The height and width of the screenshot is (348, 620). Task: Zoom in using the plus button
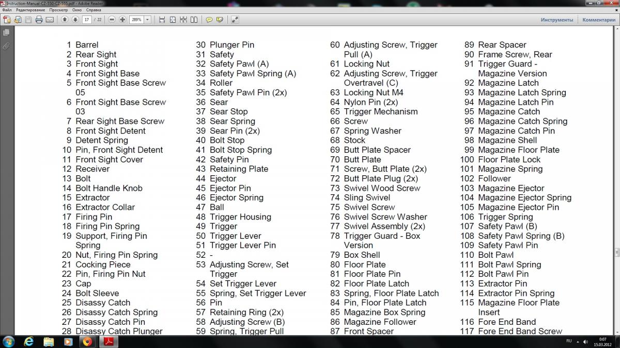pyautogui.click(x=122, y=20)
